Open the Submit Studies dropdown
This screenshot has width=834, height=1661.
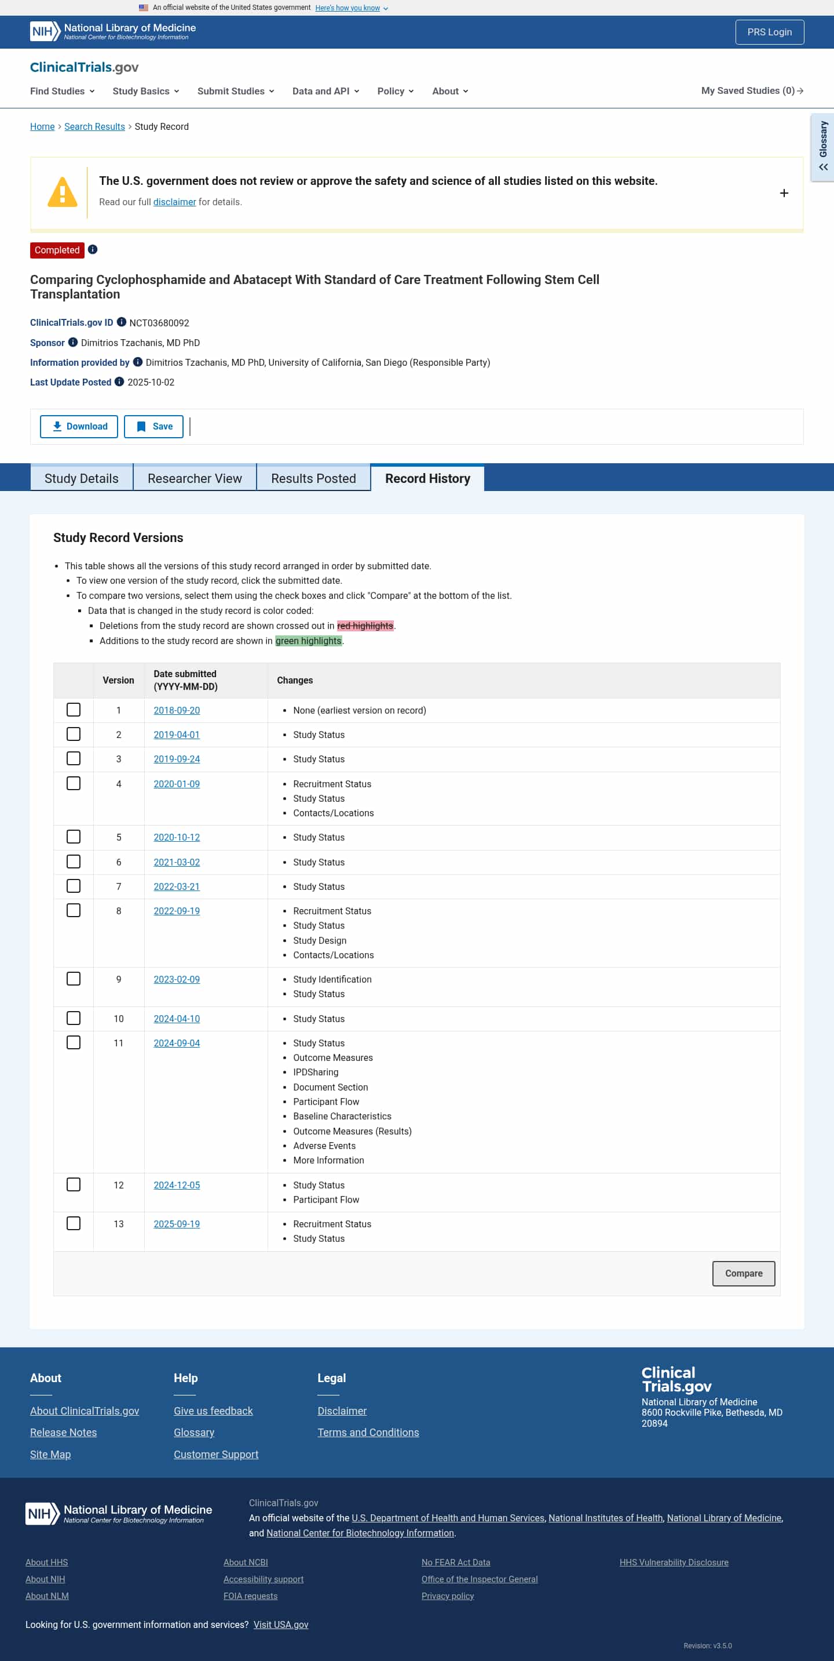tap(236, 91)
